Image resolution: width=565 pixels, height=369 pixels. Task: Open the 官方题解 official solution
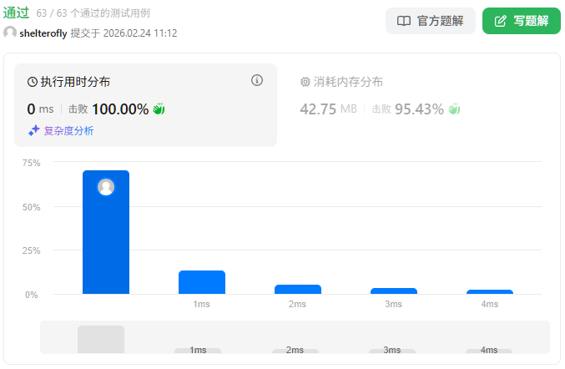pos(430,21)
